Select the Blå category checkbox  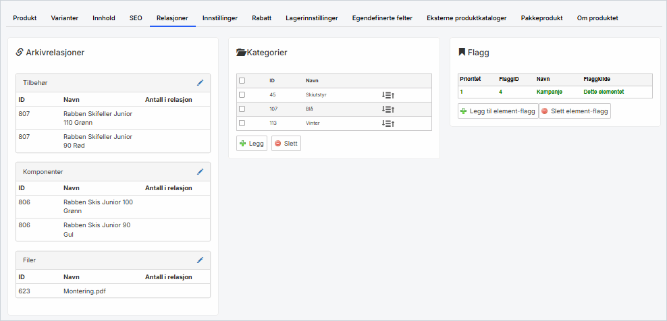tap(242, 109)
